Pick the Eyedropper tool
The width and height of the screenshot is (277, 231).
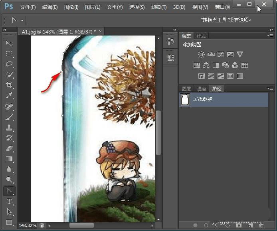click(9, 95)
